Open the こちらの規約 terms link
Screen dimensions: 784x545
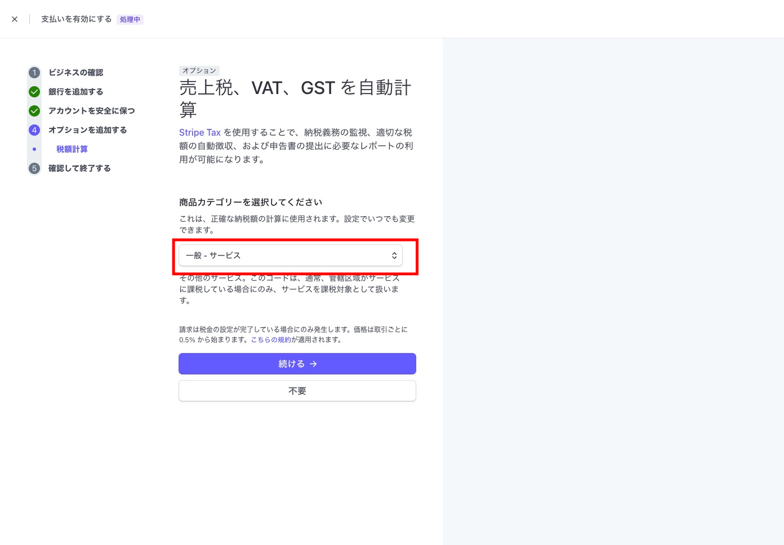coord(271,340)
